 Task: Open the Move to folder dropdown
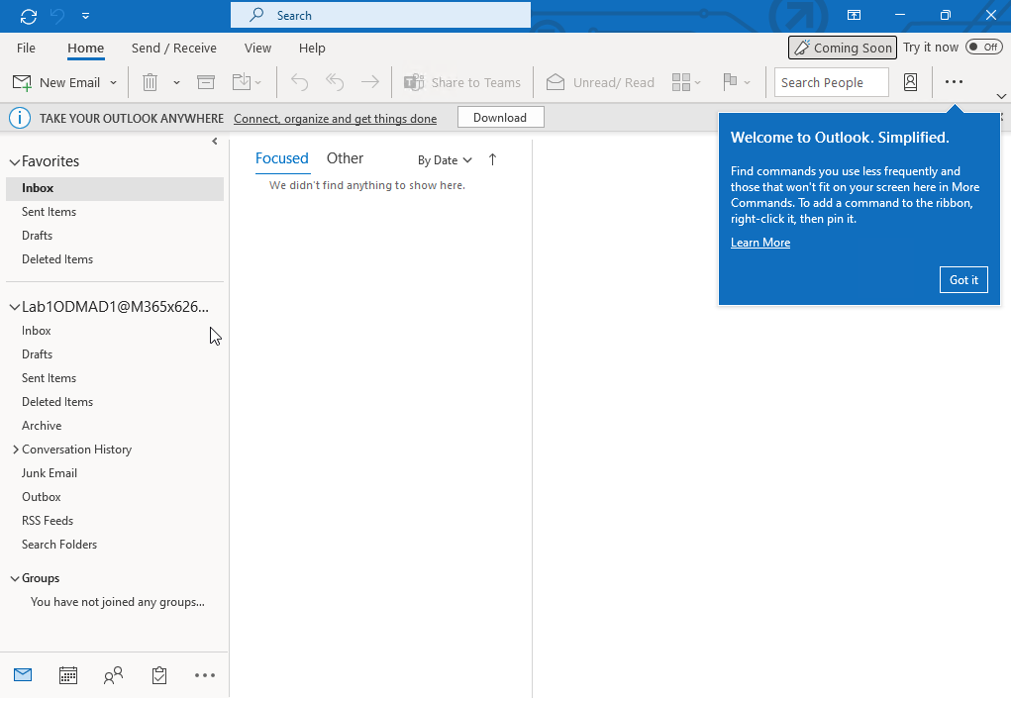pos(247,82)
